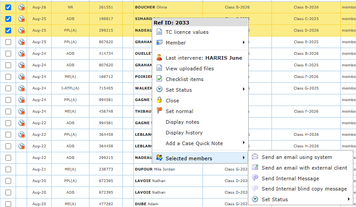356x207 pixels.
Task: Click the Class G-2025 cell in WALKER row
Action: point(306,88)
